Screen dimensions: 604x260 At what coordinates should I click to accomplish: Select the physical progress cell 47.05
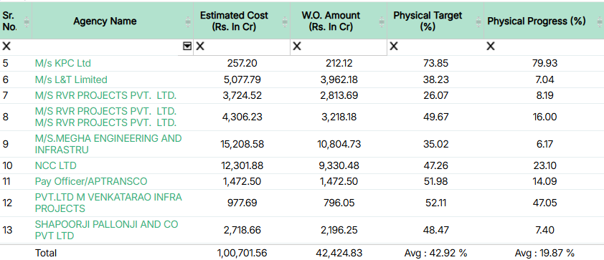544,203
